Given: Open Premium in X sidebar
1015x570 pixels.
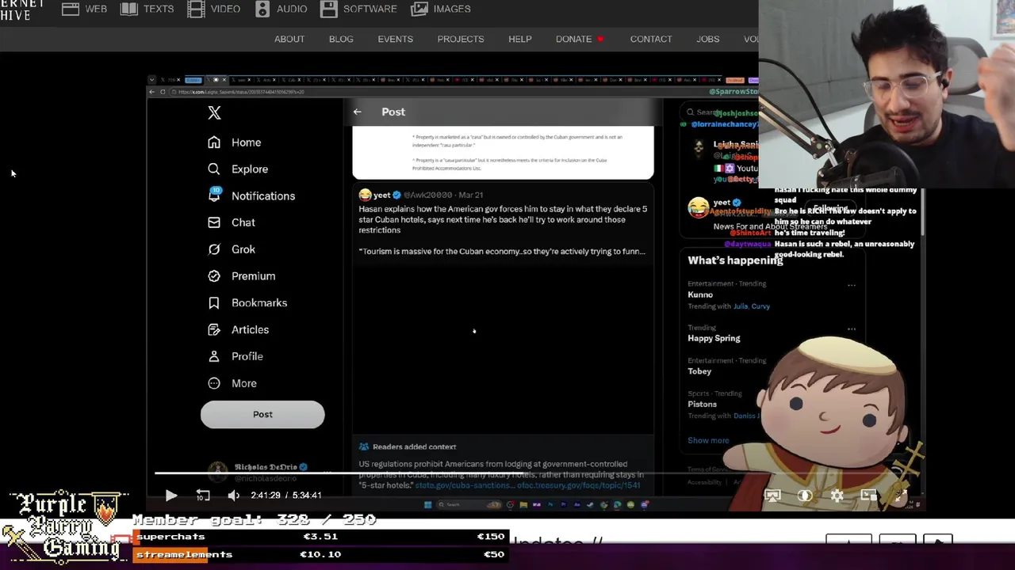Looking at the screenshot, I should [x=241, y=276].
